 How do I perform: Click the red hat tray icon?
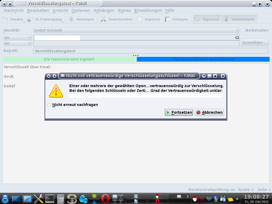pos(195,198)
